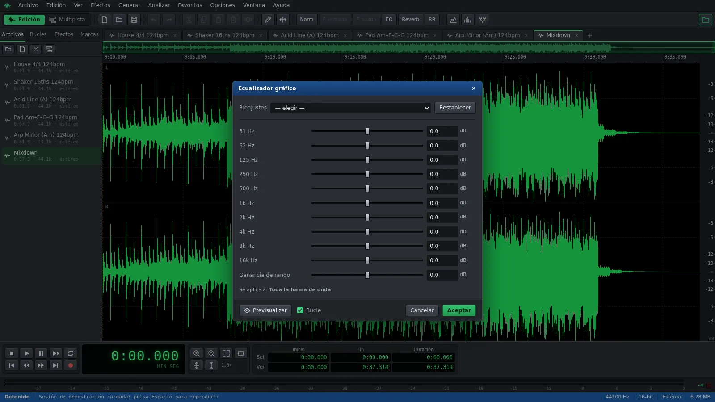Select the pencil draw tool icon
Image resolution: width=715 pixels, height=402 pixels.
(x=268, y=20)
